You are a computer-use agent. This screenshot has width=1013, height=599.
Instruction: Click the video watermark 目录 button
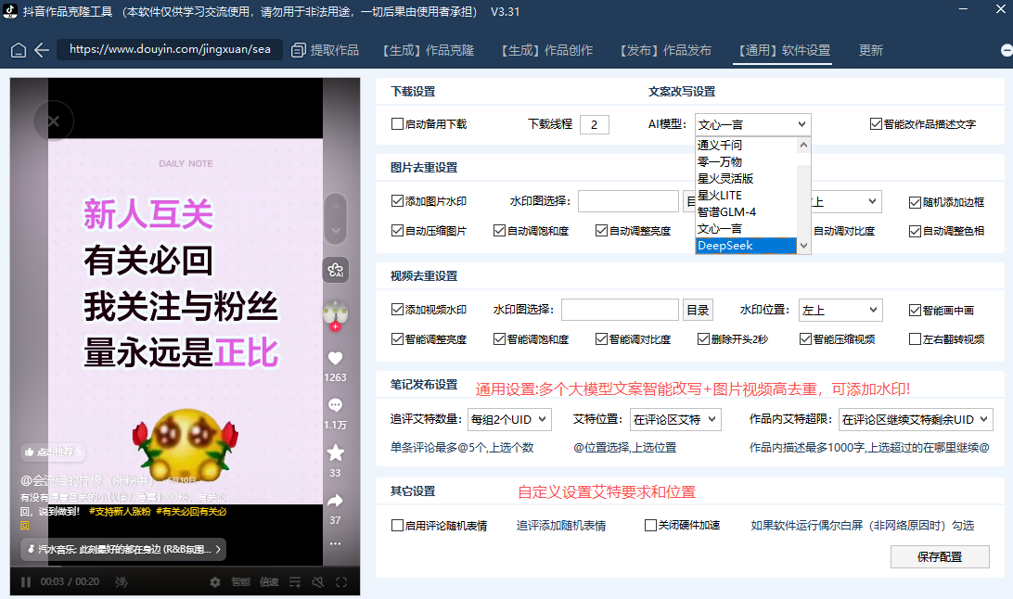[698, 310]
